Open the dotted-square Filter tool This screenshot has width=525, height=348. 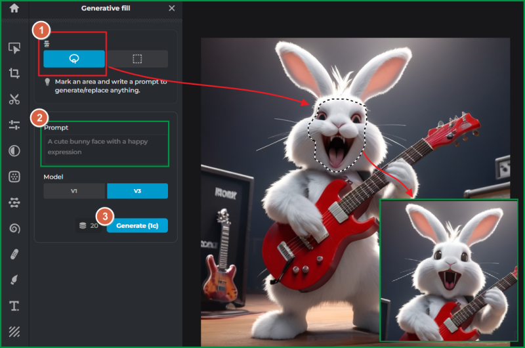click(14, 177)
